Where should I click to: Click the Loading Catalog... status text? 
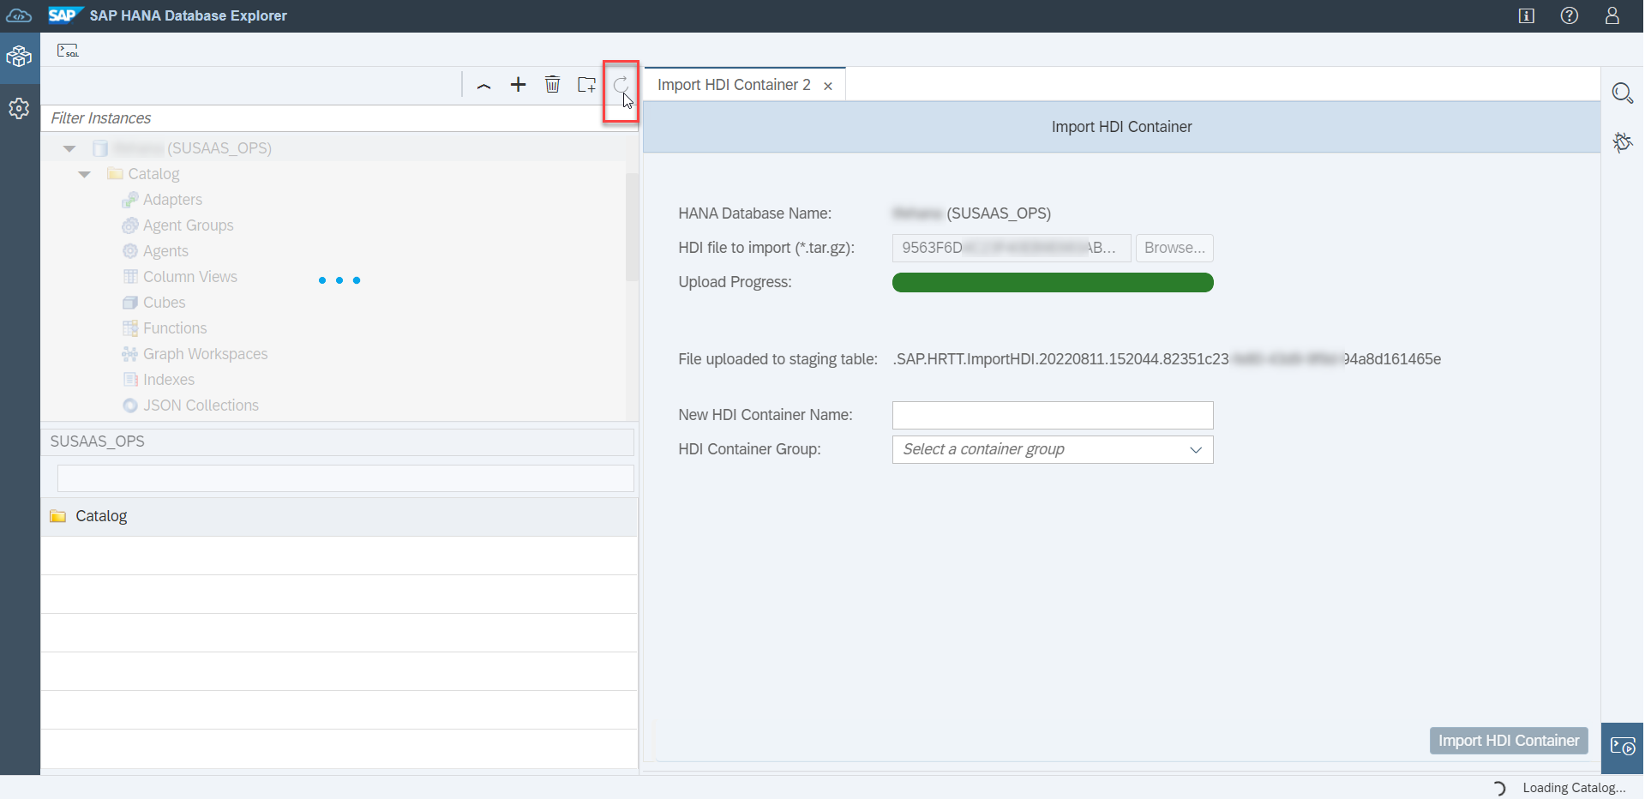[x=1574, y=788]
